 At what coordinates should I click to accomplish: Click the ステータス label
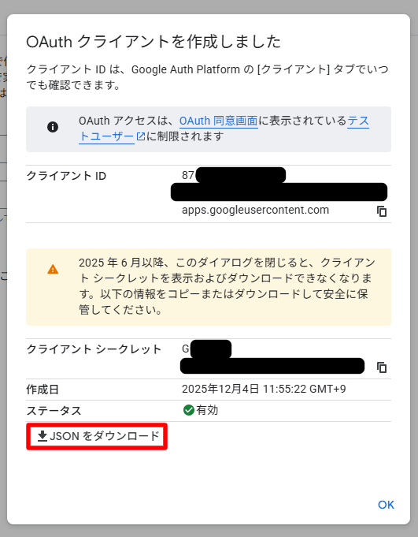coord(54,411)
